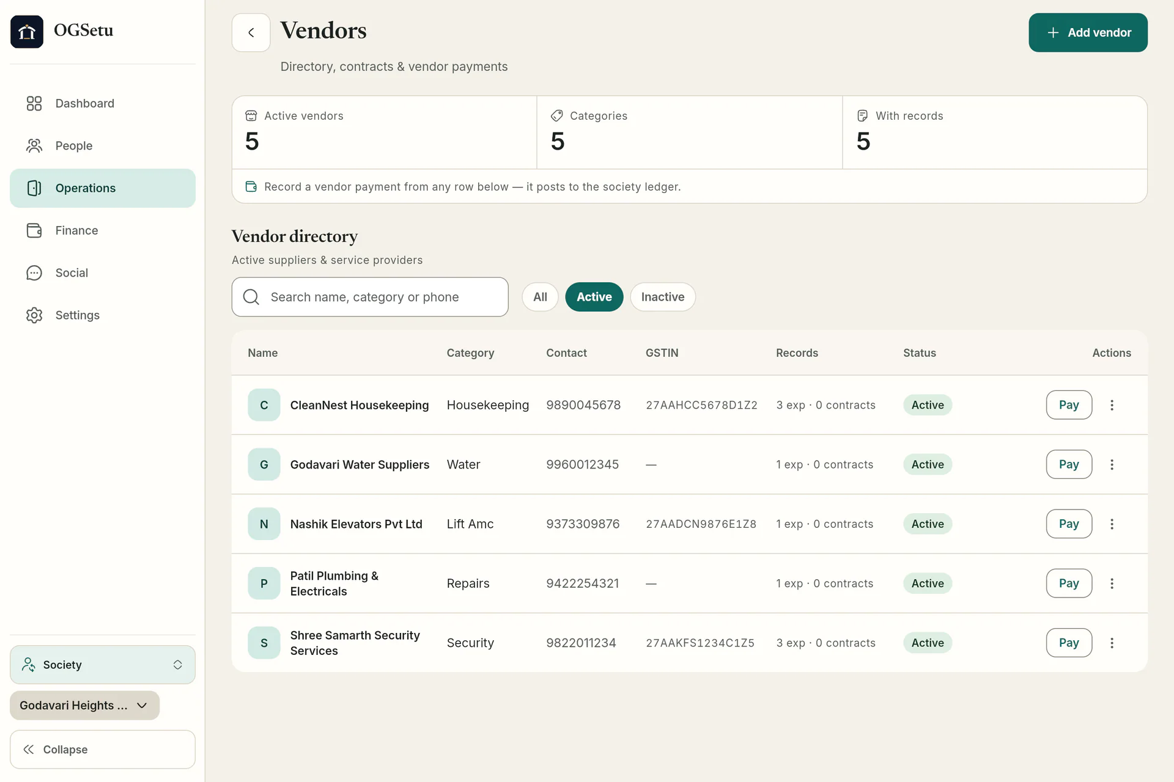The image size is (1174, 782).
Task: Go back using the arrow button
Action: click(251, 32)
